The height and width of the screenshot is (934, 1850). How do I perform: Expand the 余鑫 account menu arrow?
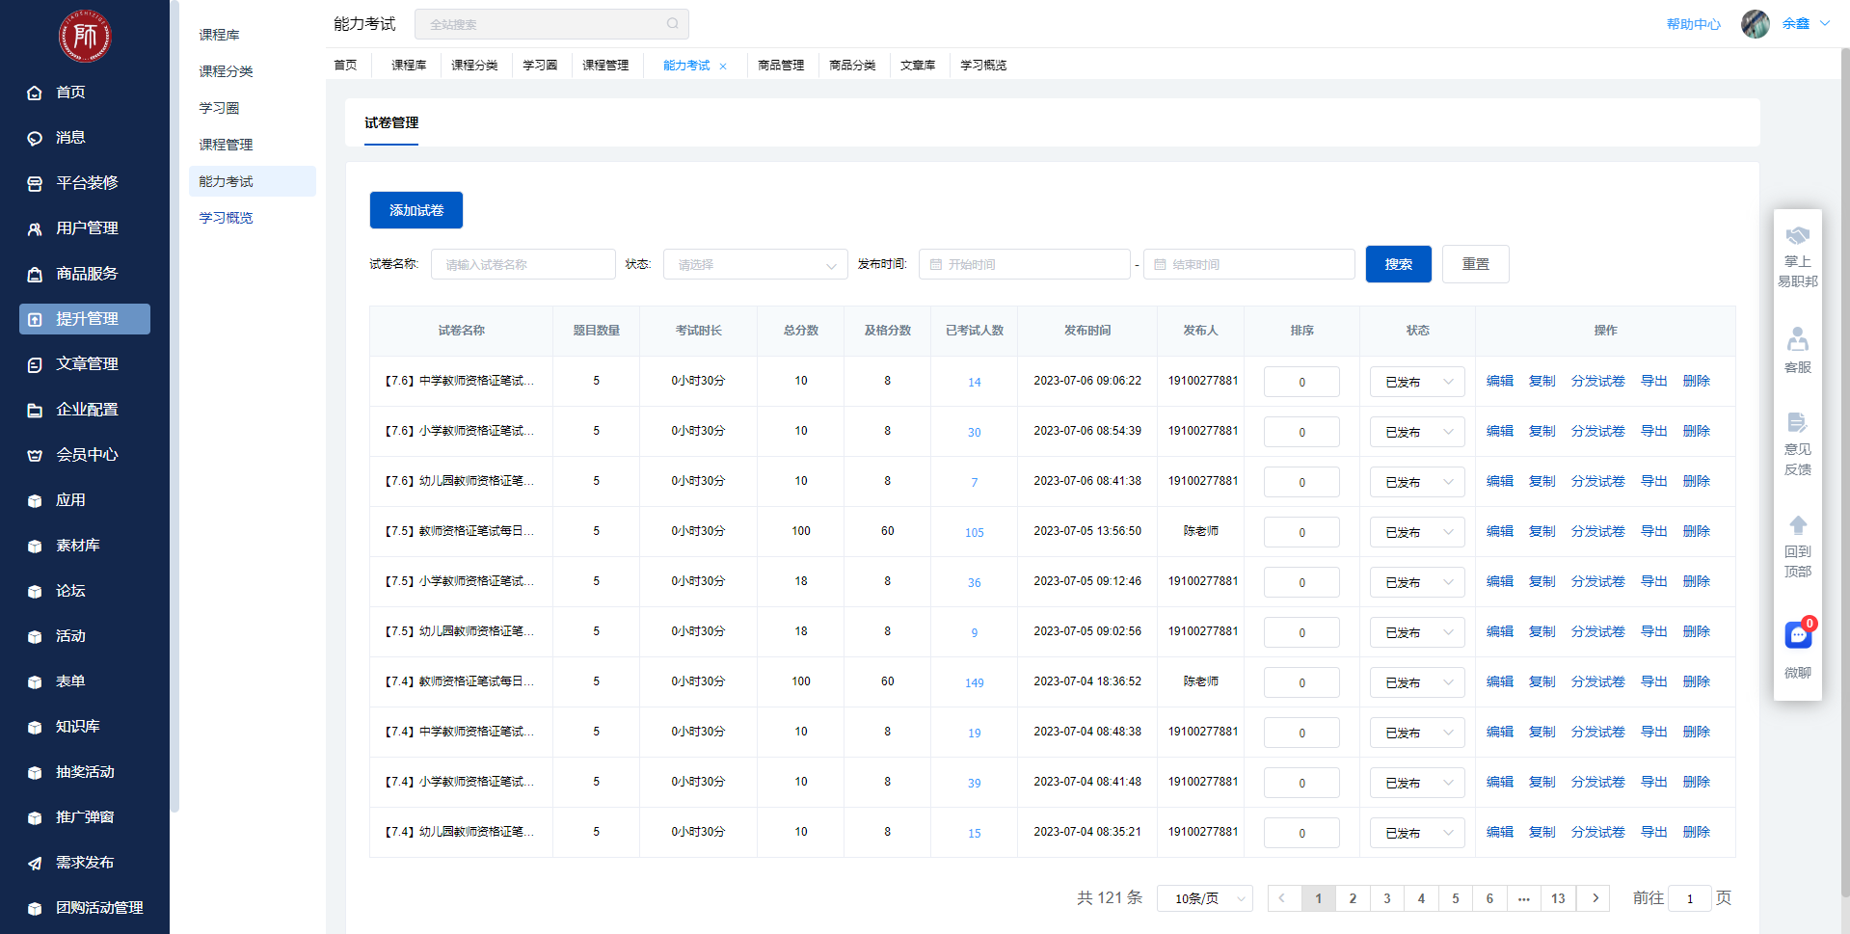pyautogui.click(x=1825, y=24)
